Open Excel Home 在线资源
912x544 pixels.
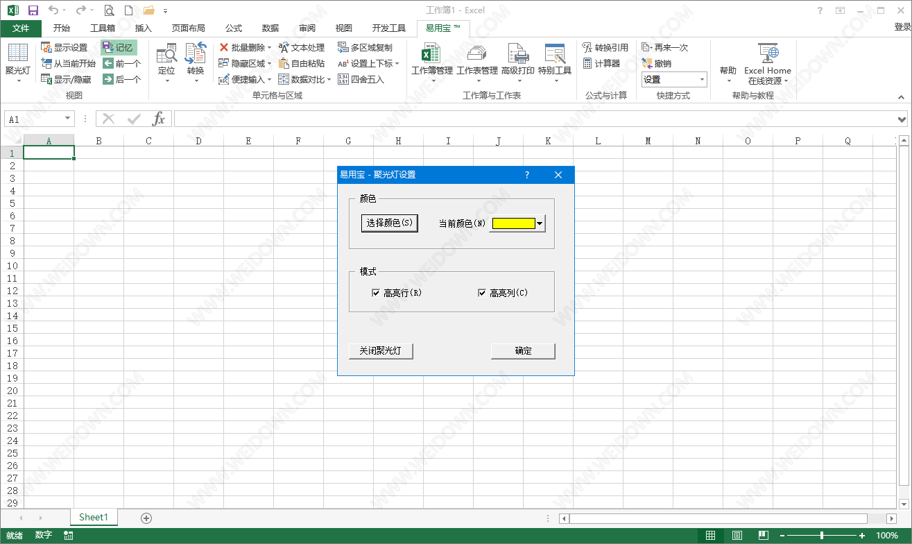pyautogui.click(x=768, y=62)
